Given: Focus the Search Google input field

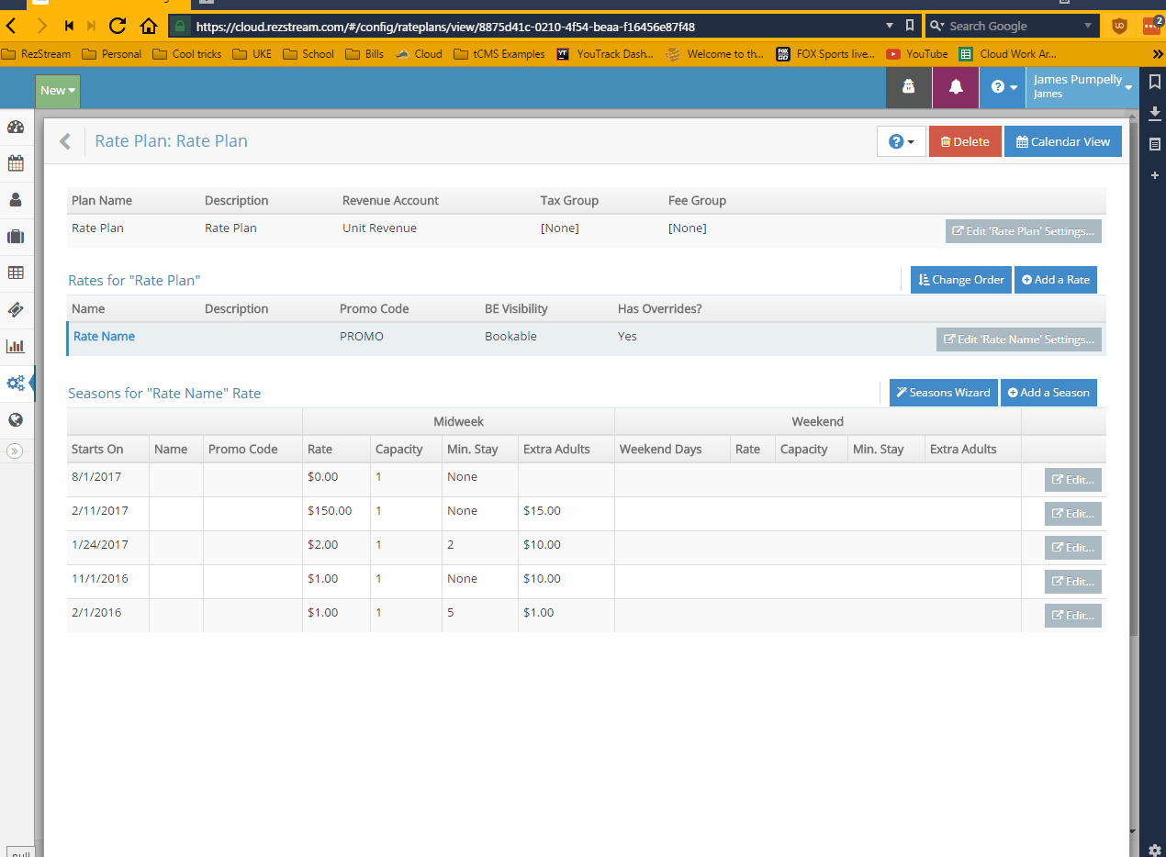Looking at the screenshot, I should [1013, 26].
